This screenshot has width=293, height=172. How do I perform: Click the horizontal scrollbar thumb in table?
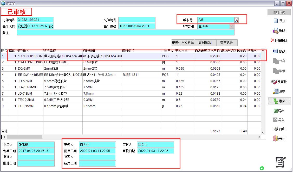(x=24, y=137)
